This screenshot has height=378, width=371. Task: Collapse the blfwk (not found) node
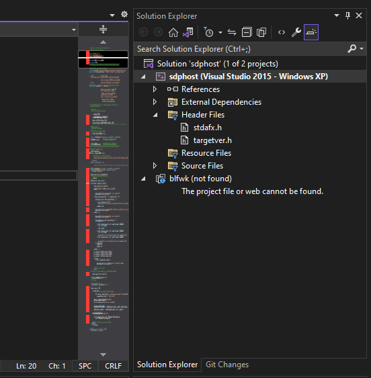(x=143, y=179)
